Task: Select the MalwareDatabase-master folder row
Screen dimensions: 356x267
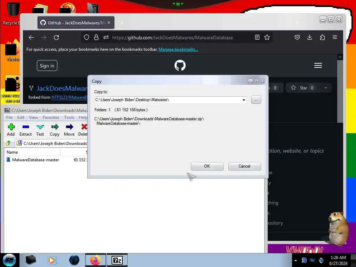Action: (46, 160)
